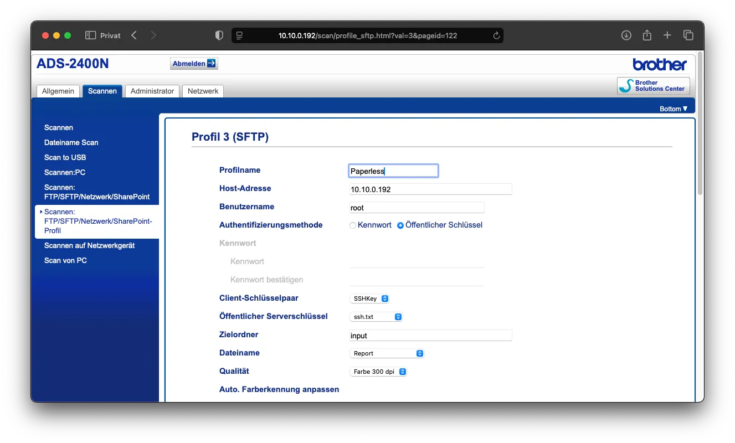This screenshot has width=735, height=443.
Task: Navigate back with the chevron icon
Action: click(134, 35)
